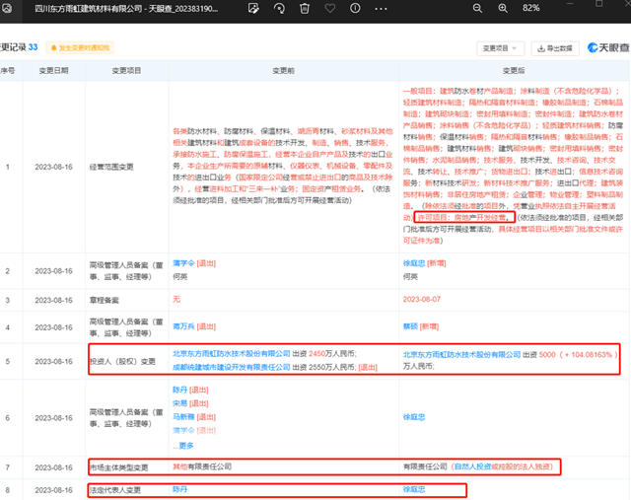631x500 pixels.
Task: Click 自然人投资或控股的法人独资 text in row 7
Action: pyautogui.click(x=502, y=466)
